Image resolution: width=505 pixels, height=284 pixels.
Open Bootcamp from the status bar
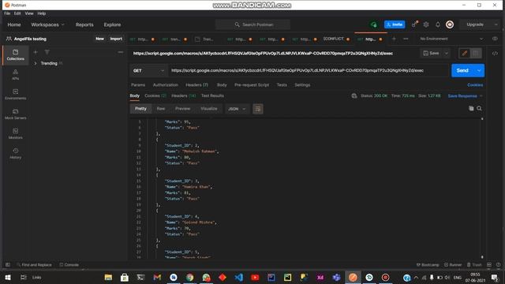pyautogui.click(x=428, y=265)
